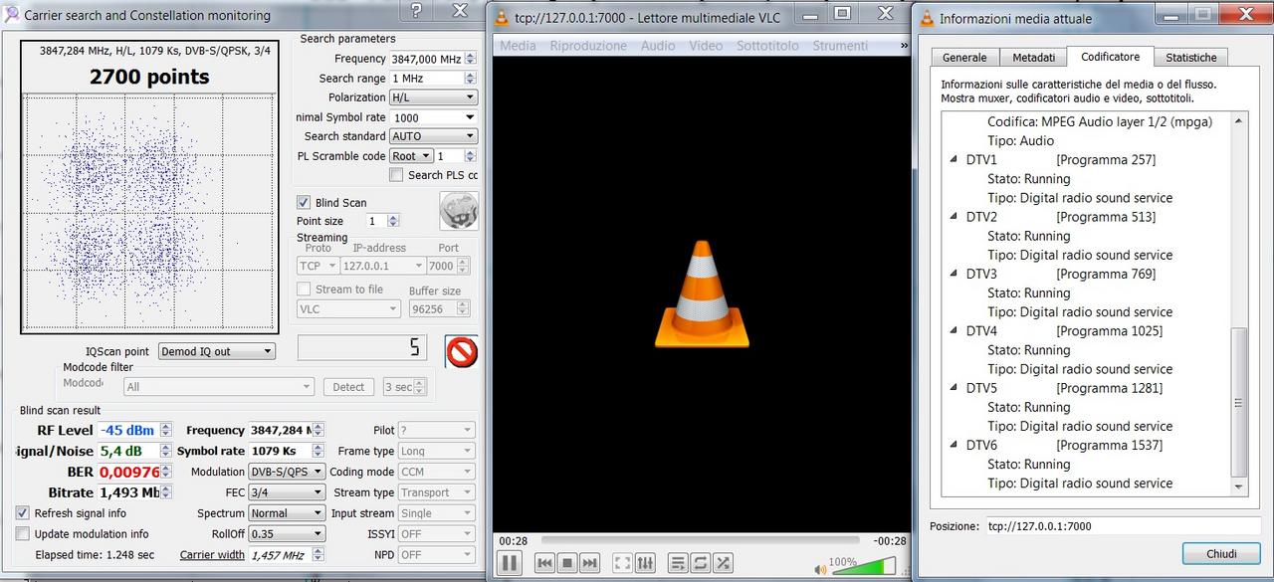Click 'Codifica: MPEG Audio layer 1/2 (mpga)' row
This screenshot has height=582, width=1274.
(x=1100, y=121)
